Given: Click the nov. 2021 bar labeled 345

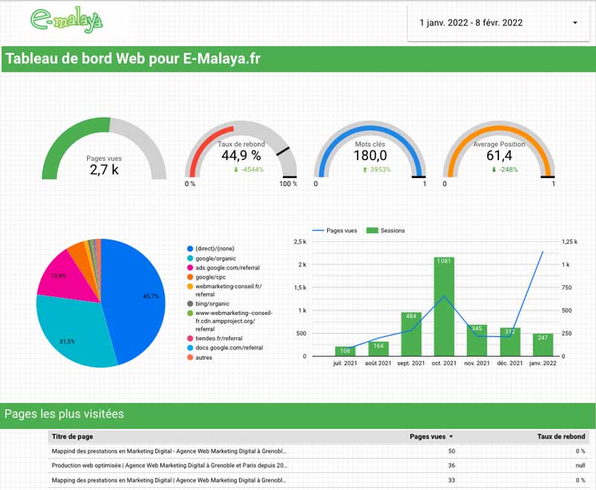Looking at the screenshot, I should [x=477, y=340].
